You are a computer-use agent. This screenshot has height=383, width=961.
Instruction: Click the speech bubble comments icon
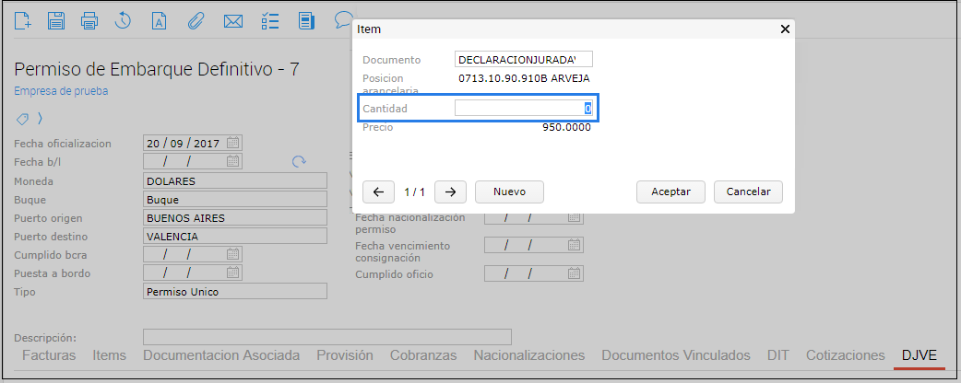[343, 18]
